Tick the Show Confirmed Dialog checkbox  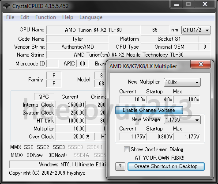tap(127, 149)
